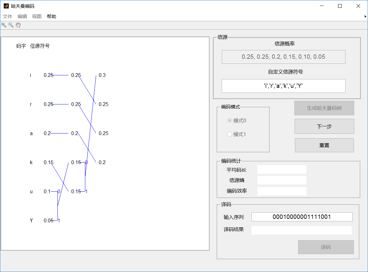Select the 模式0 radio button
The width and height of the screenshot is (368, 272).
tap(230, 121)
